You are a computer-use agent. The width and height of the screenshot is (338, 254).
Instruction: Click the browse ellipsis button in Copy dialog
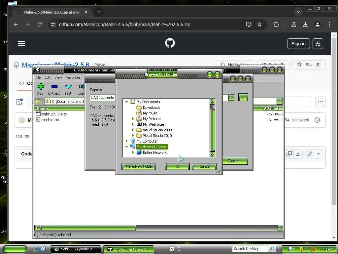click(x=243, y=98)
